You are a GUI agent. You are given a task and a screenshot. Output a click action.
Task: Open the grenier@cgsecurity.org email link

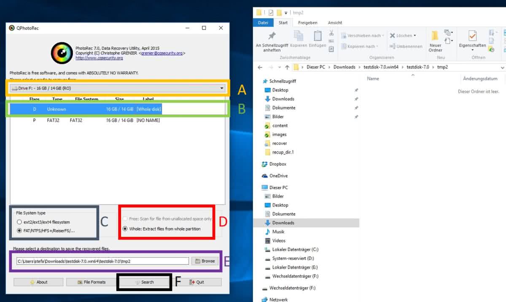pyautogui.click(x=162, y=53)
